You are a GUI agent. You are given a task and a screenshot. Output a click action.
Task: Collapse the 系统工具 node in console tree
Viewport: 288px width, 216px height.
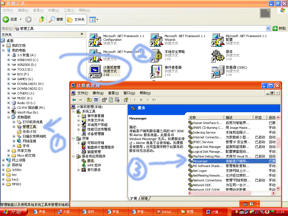[x=73, y=111]
